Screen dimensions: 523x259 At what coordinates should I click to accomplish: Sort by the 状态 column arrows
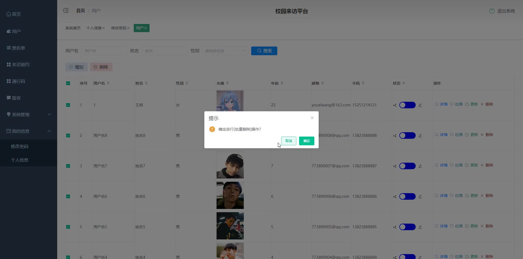404,83
